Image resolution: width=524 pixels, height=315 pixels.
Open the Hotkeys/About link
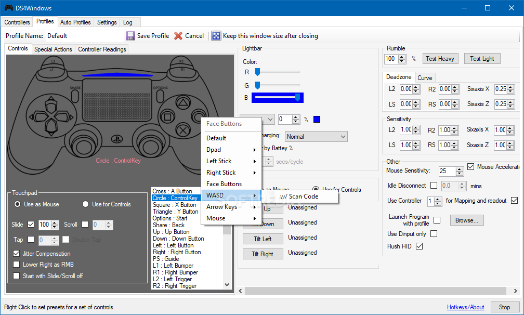tap(466, 307)
